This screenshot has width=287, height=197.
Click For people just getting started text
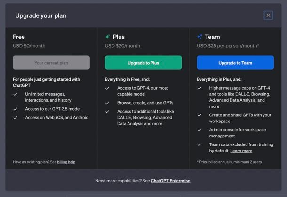coord(46,83)
